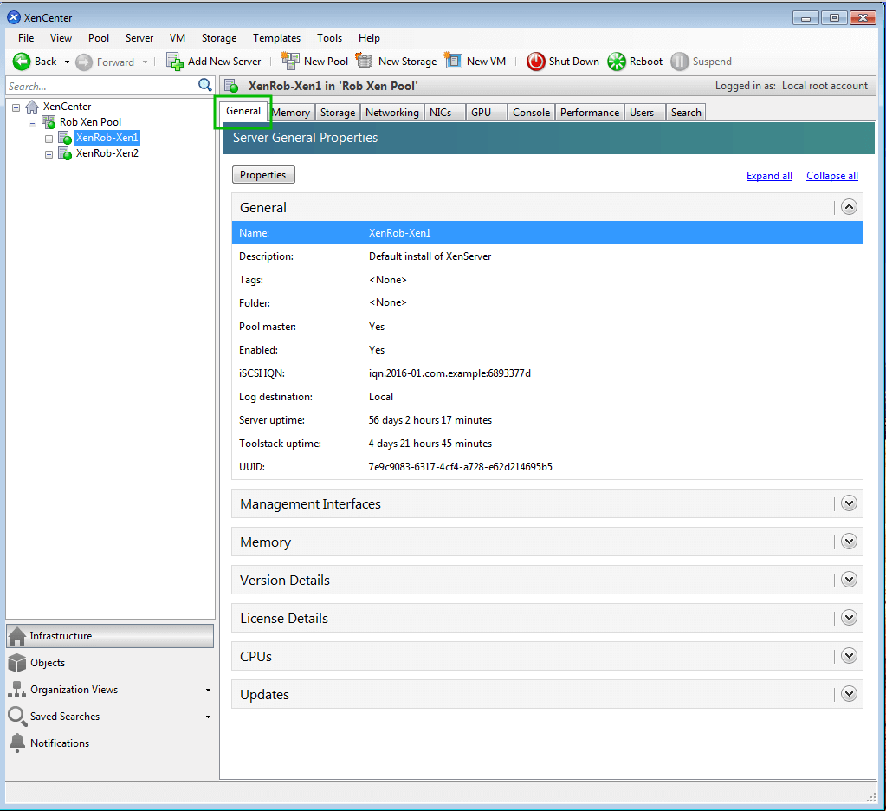The width and height of the screenshot is (886, 811).
Task: Expand the Version Details section
Action: [x=849, y=580]
